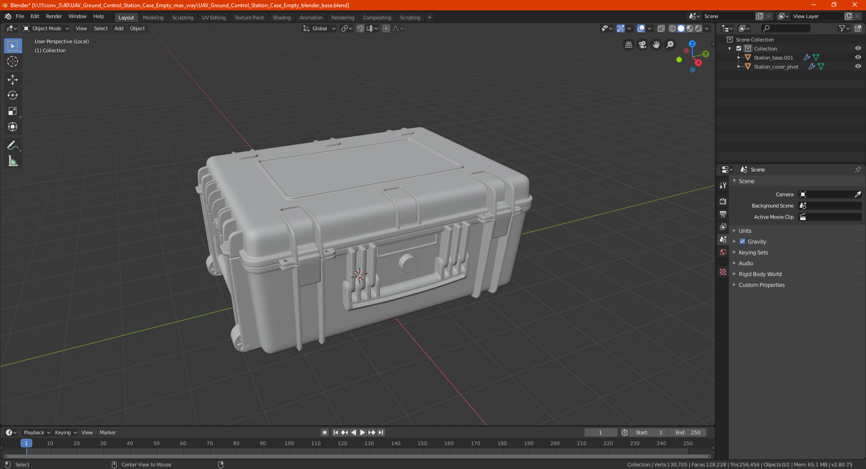Viewport: 866px width, 469px height.
Task: Switch to the UV Editing workspace tab
Action: coord(214,18)
